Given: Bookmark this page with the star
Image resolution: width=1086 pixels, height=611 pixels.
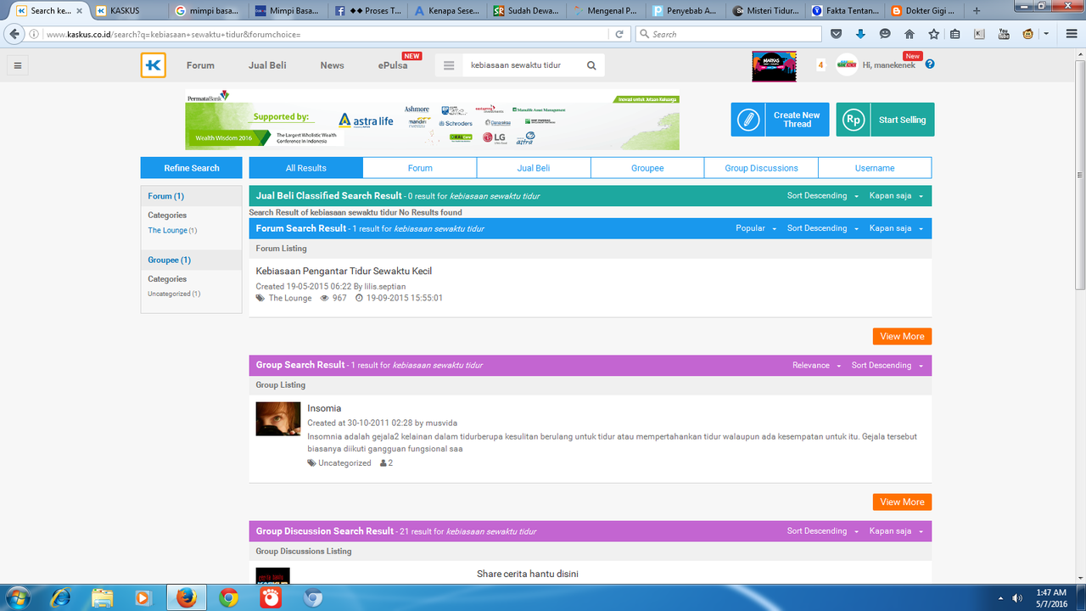Looking at the screenshot, I should (x=933, y=34).
